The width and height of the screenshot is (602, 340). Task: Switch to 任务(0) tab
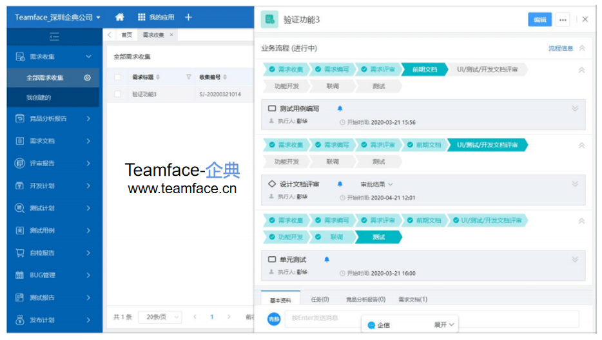click(x=320, y=299)
